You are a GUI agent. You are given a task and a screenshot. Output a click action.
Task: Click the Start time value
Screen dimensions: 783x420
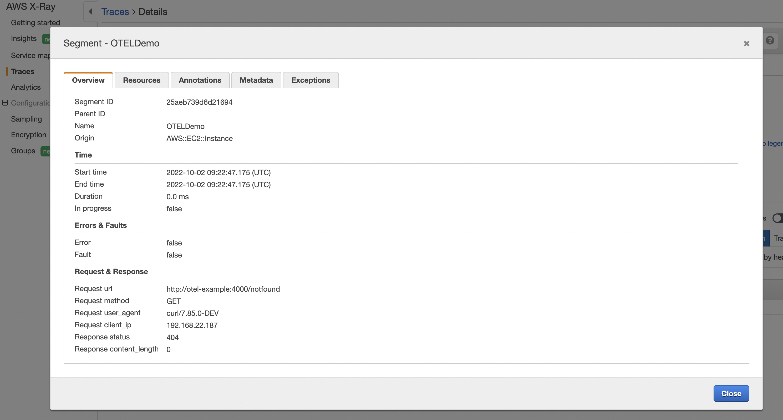[x=218, y=172]
